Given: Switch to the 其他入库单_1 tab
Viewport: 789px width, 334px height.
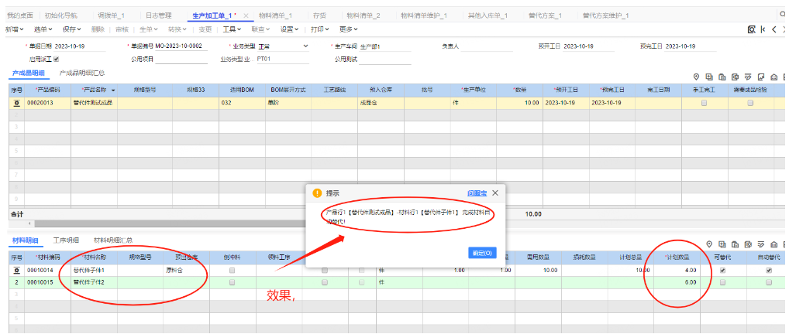Looking at the screenshot, I should click(x=488, y=16).
